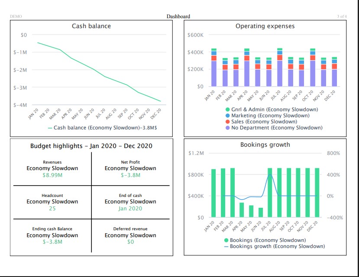Toggle the Gnrl & Admin legend green dot
359x277 pixels.
pyautogui.click(x=228, y=110)
